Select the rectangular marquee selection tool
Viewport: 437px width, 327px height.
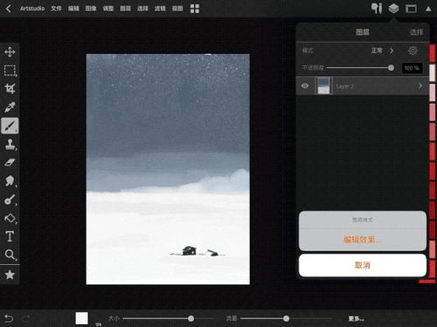[10, 71]
